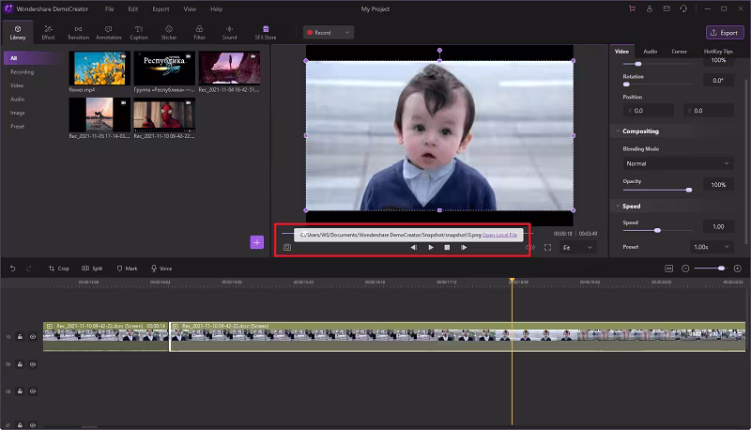
Task: Split the clip at the playhead
Action: point(92,269)
